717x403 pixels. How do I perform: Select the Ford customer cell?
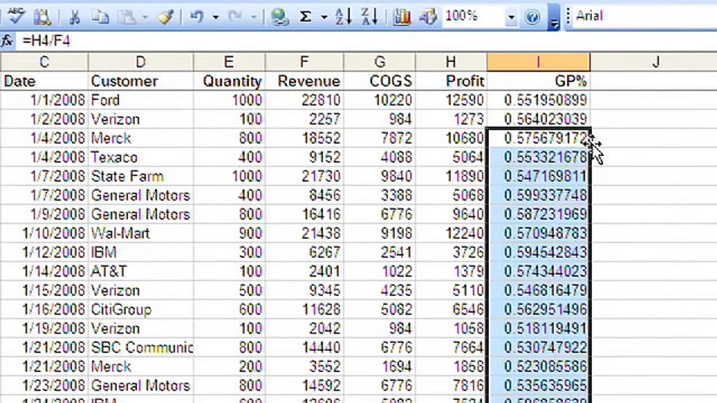[141, 100]
